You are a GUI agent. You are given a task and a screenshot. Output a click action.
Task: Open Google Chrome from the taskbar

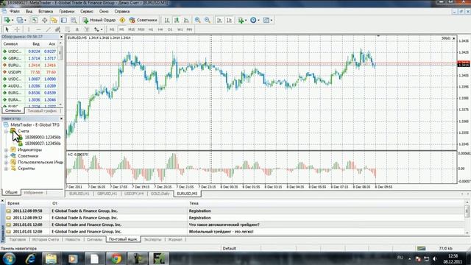[116, 258]
